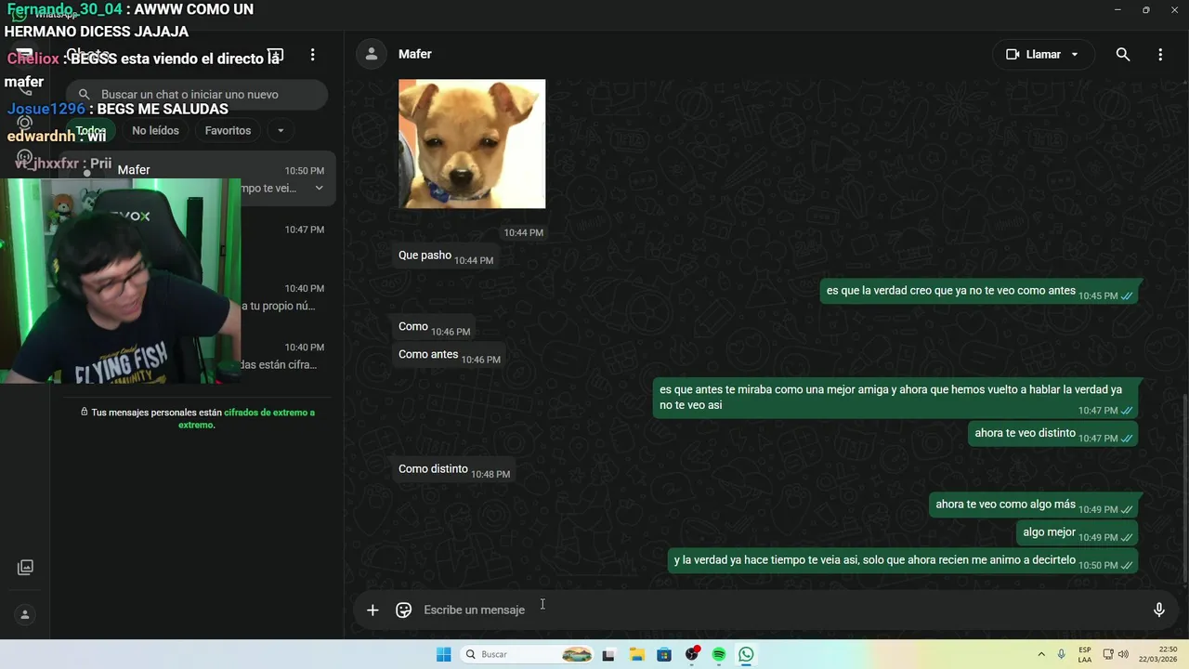Show hidden system tray icons
The width and height of the screenshot is (1189, 669).
pyautogui.click(x=1040, y=654)
